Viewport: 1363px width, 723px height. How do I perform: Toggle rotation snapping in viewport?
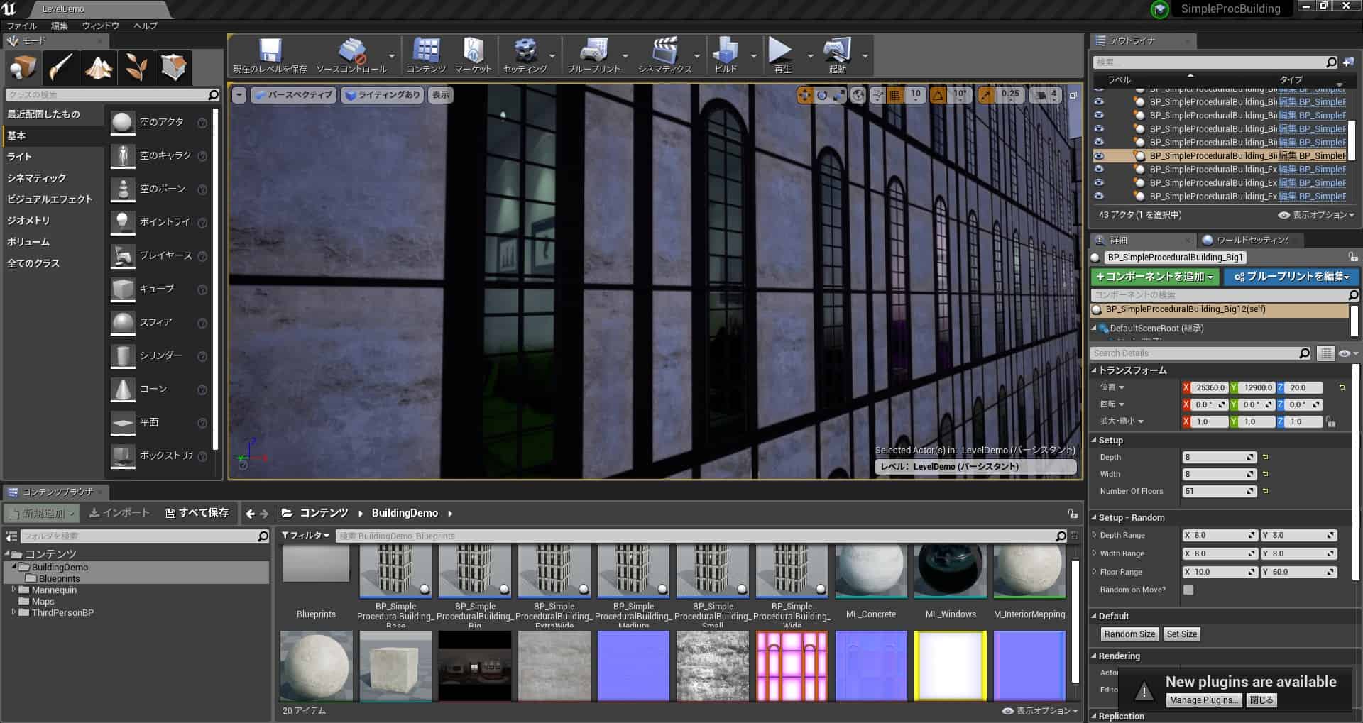click(938, 94)
